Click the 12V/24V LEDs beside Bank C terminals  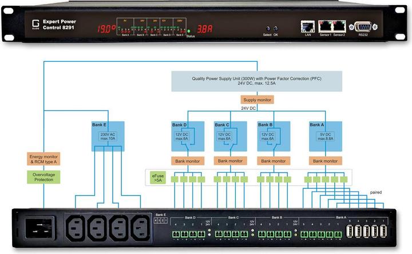[x=252, y=232]
